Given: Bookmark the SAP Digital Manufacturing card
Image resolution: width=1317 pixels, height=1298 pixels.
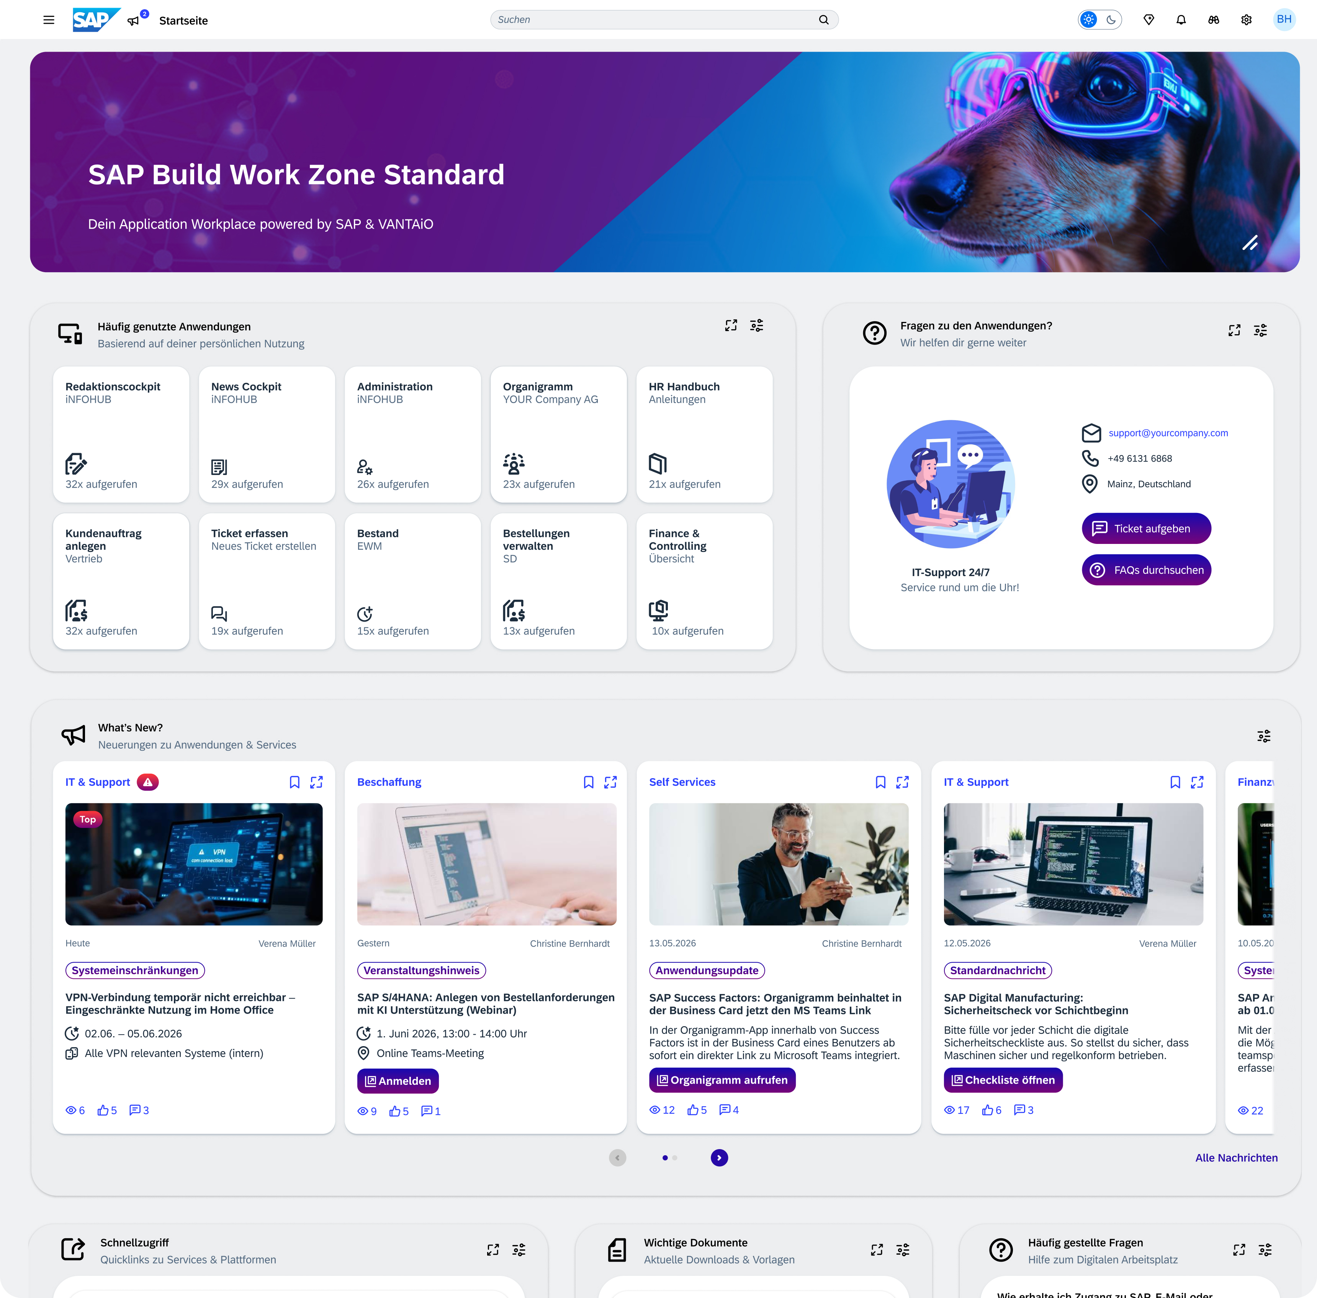Looking at the screenshot, I should click(x=1175, y=782).
